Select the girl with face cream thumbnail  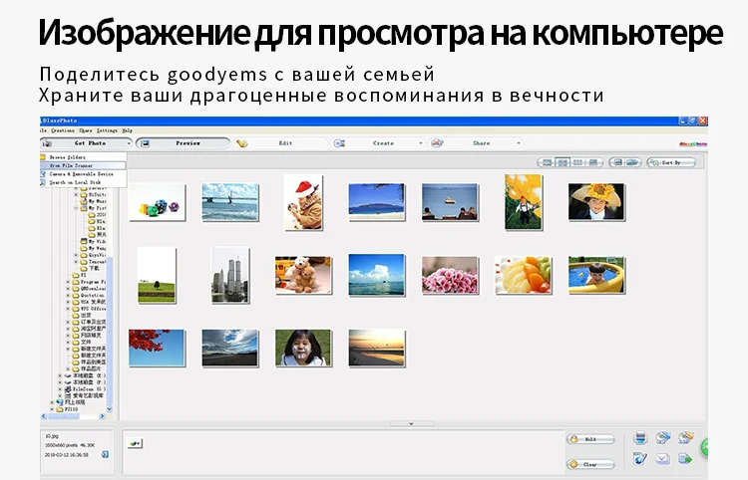[303, 349]
